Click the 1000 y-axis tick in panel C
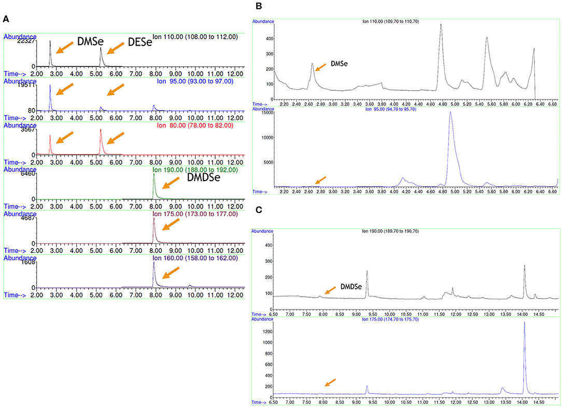Viewport: 562px width, 407px height. coord(269,343)
